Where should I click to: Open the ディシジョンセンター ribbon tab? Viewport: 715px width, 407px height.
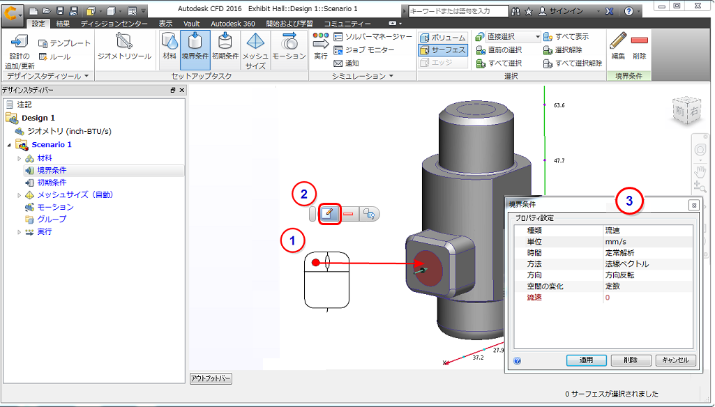[x=114, y=24]
